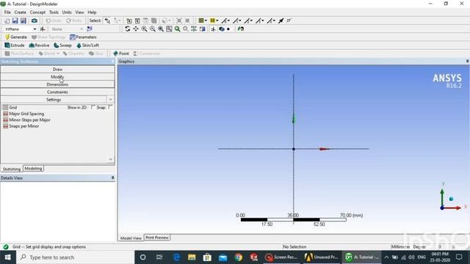Open the File menu

[7, 12]
